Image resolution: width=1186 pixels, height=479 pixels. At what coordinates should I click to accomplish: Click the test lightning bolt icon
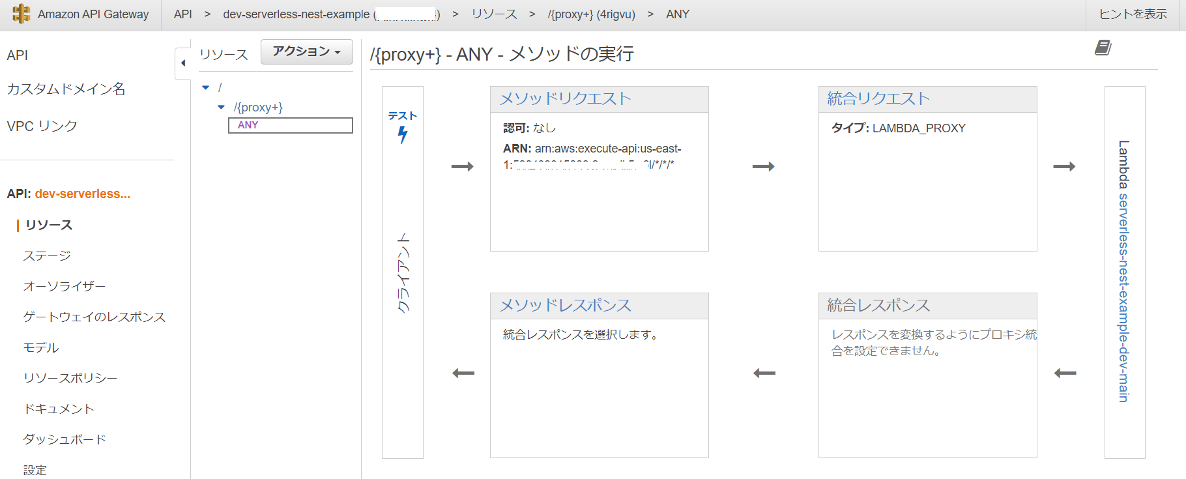click(403, 135)
